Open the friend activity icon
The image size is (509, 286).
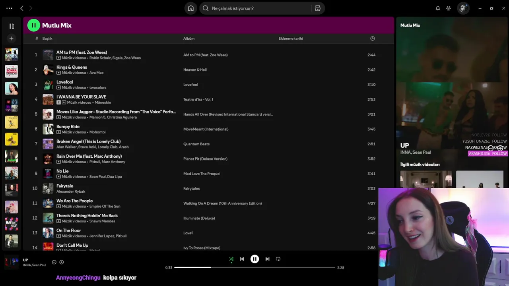[x=449, y=8]
